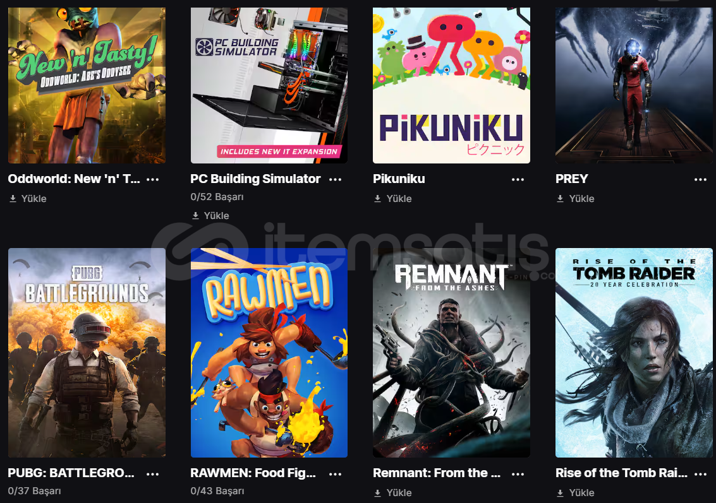Click Yükle under Oddworld: New 'n' Tasty

pyautogui.click(x=28, y=198)
